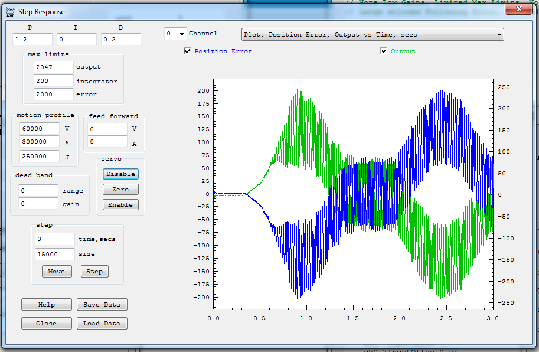
Task: Focus the P gain input field
Action: [32, 40]
